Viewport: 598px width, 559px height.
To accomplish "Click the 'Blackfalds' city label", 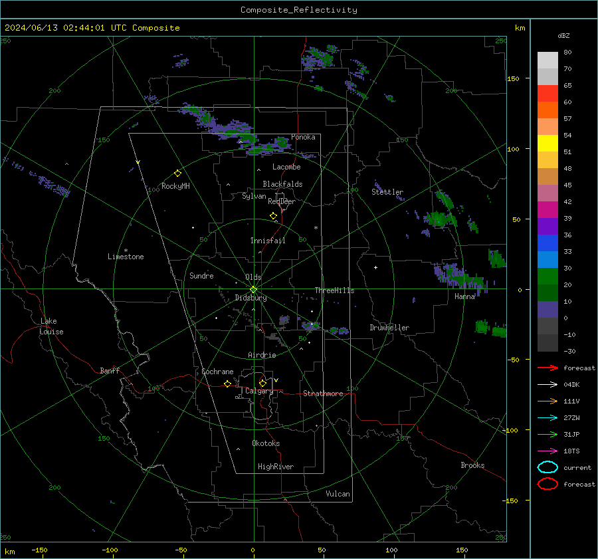I will (282, 184).
